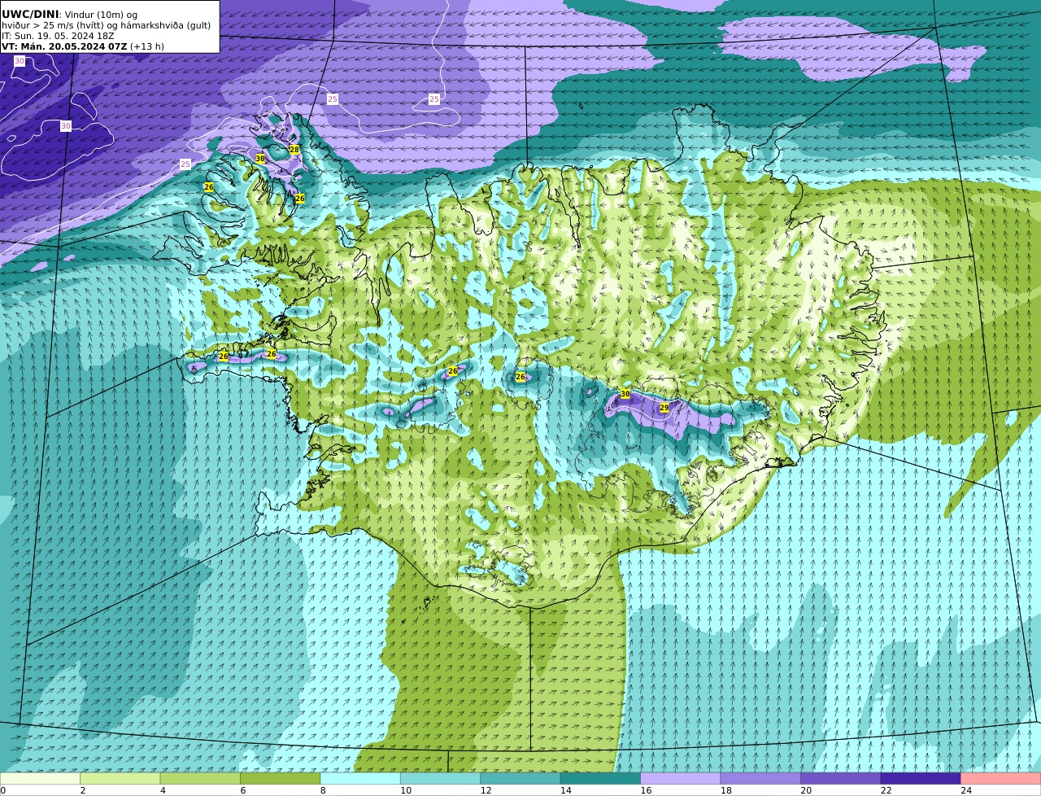Click the 14–16 m/s dark teal legend swatch
The image size is (1041, 796).
click(600, 779)
